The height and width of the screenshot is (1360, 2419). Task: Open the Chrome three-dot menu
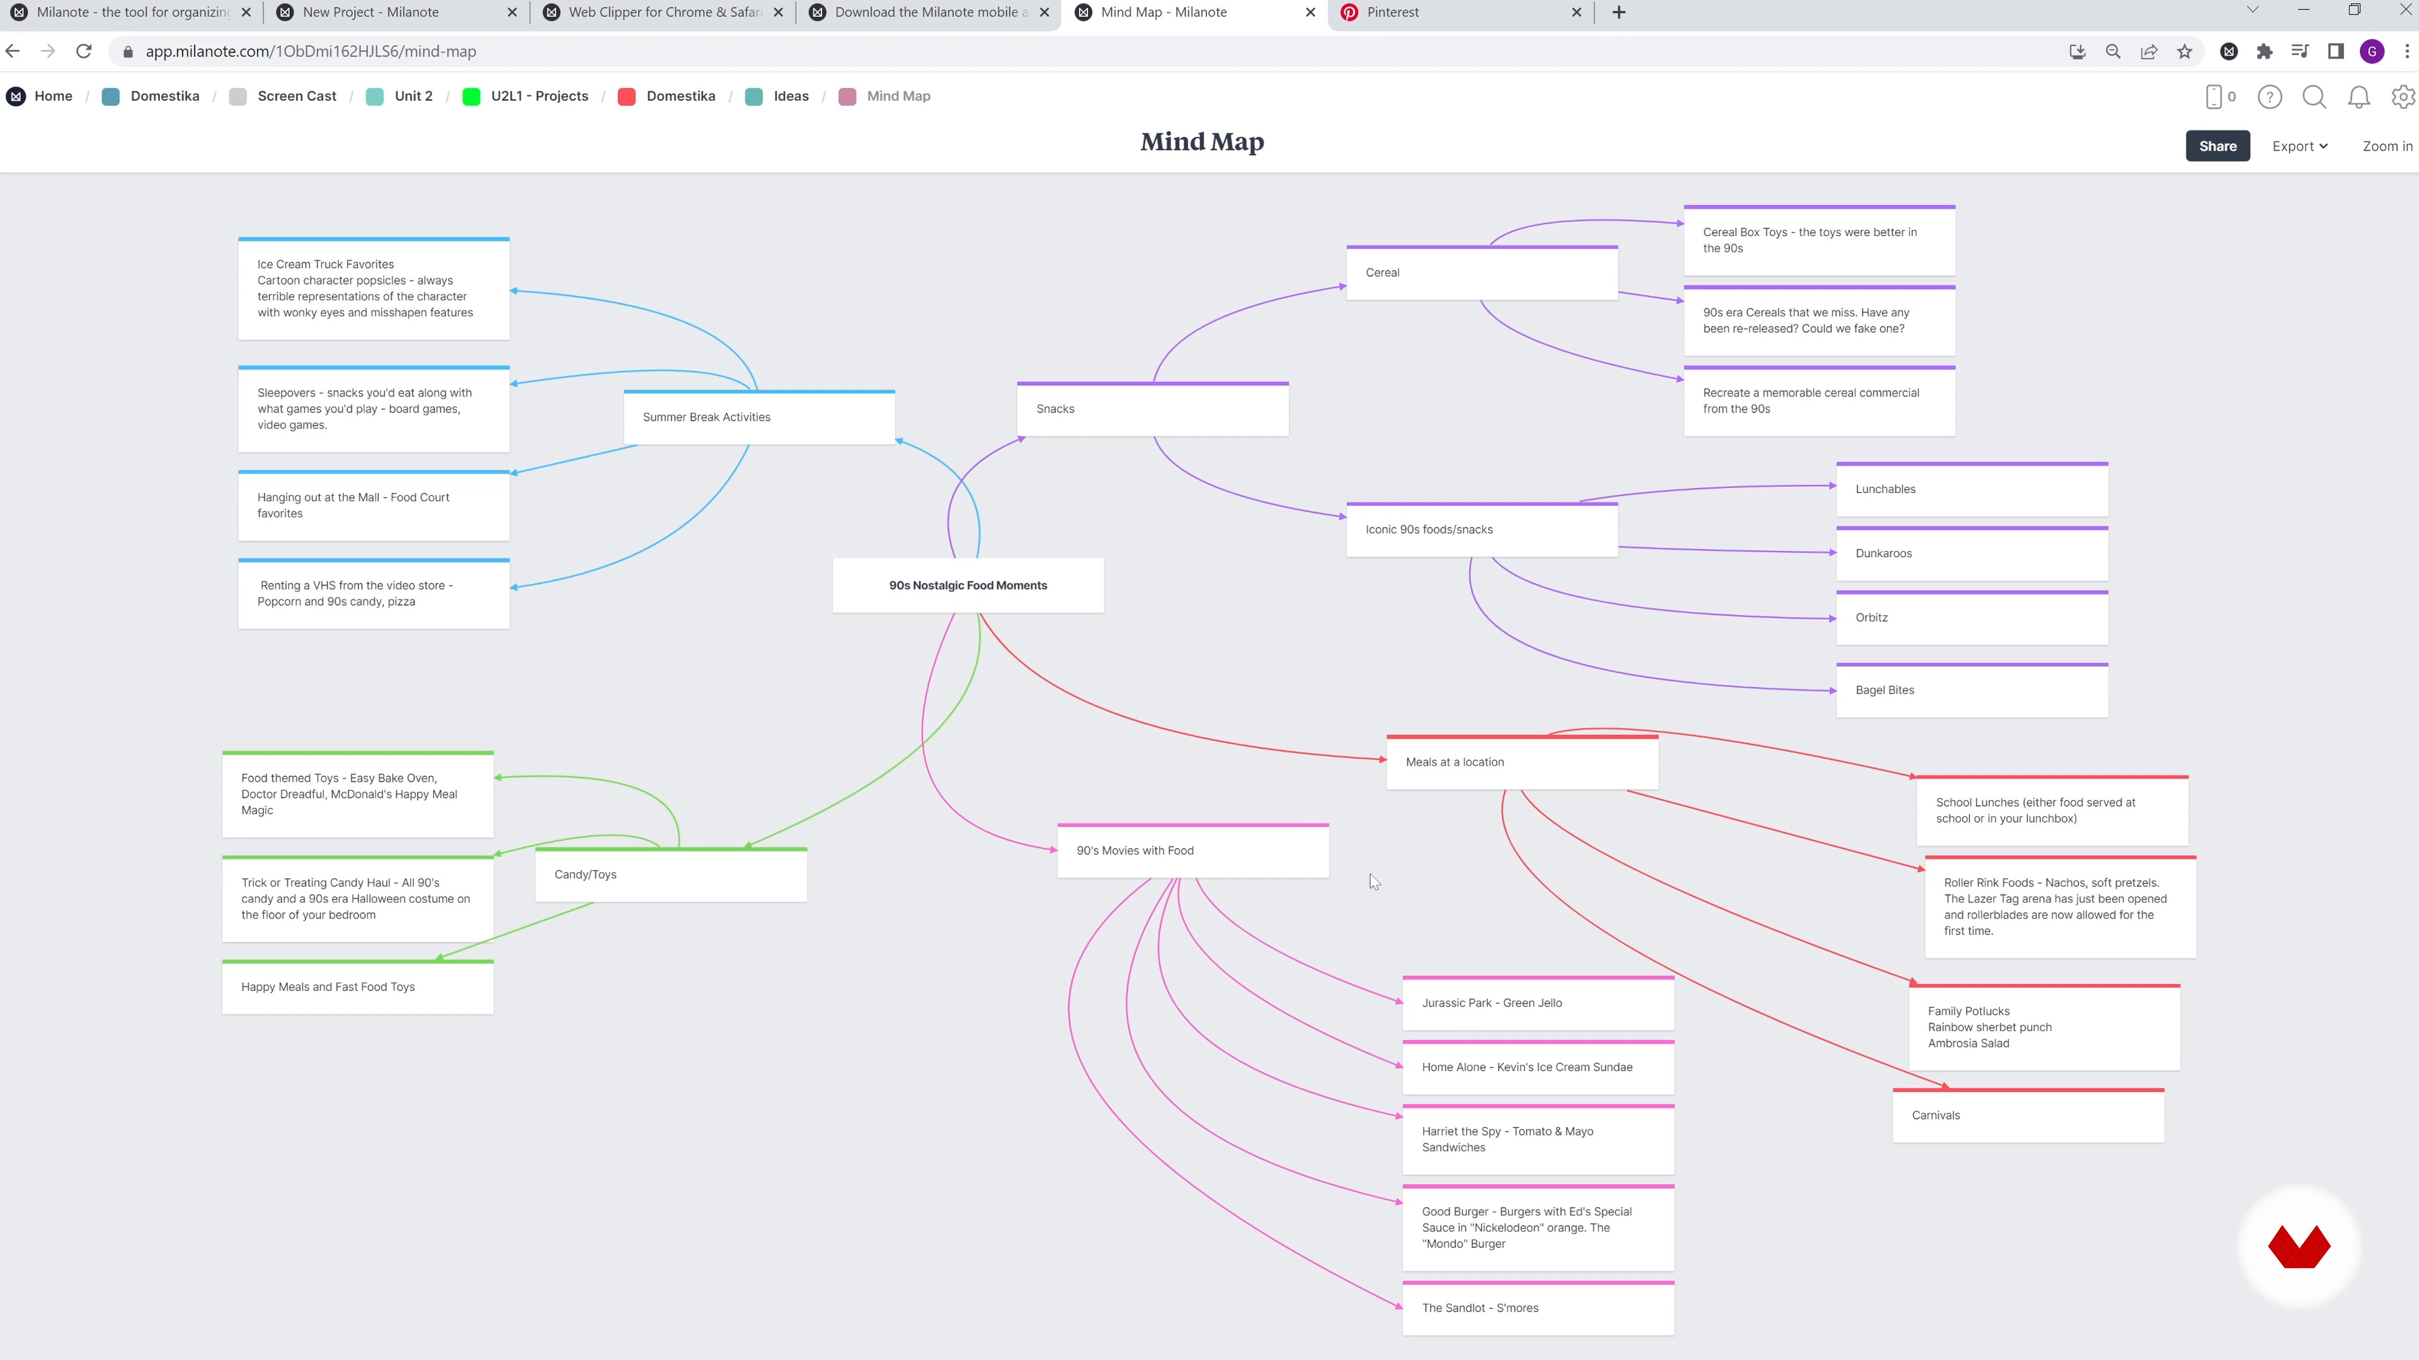coord(2407,52)
